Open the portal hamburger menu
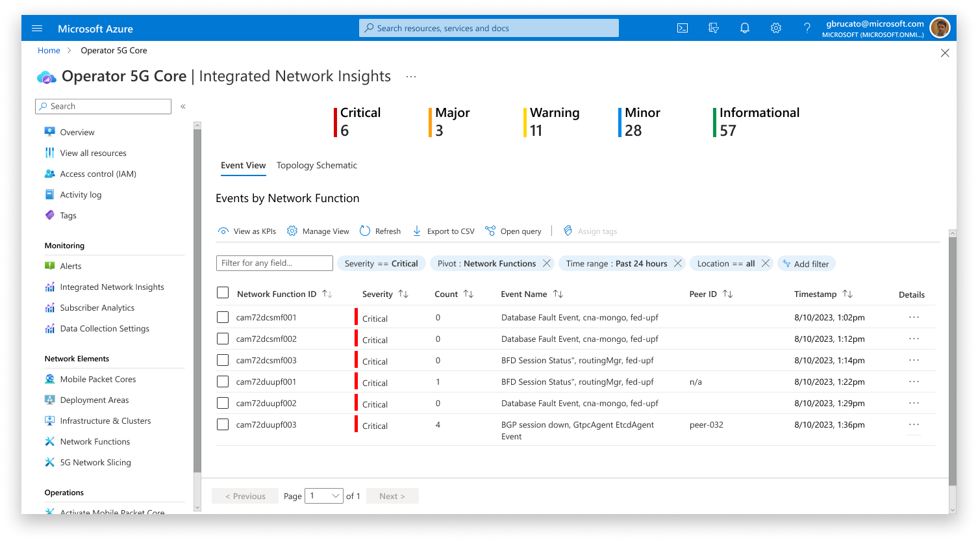Screen dimensions: 978x542 point(37,29)
